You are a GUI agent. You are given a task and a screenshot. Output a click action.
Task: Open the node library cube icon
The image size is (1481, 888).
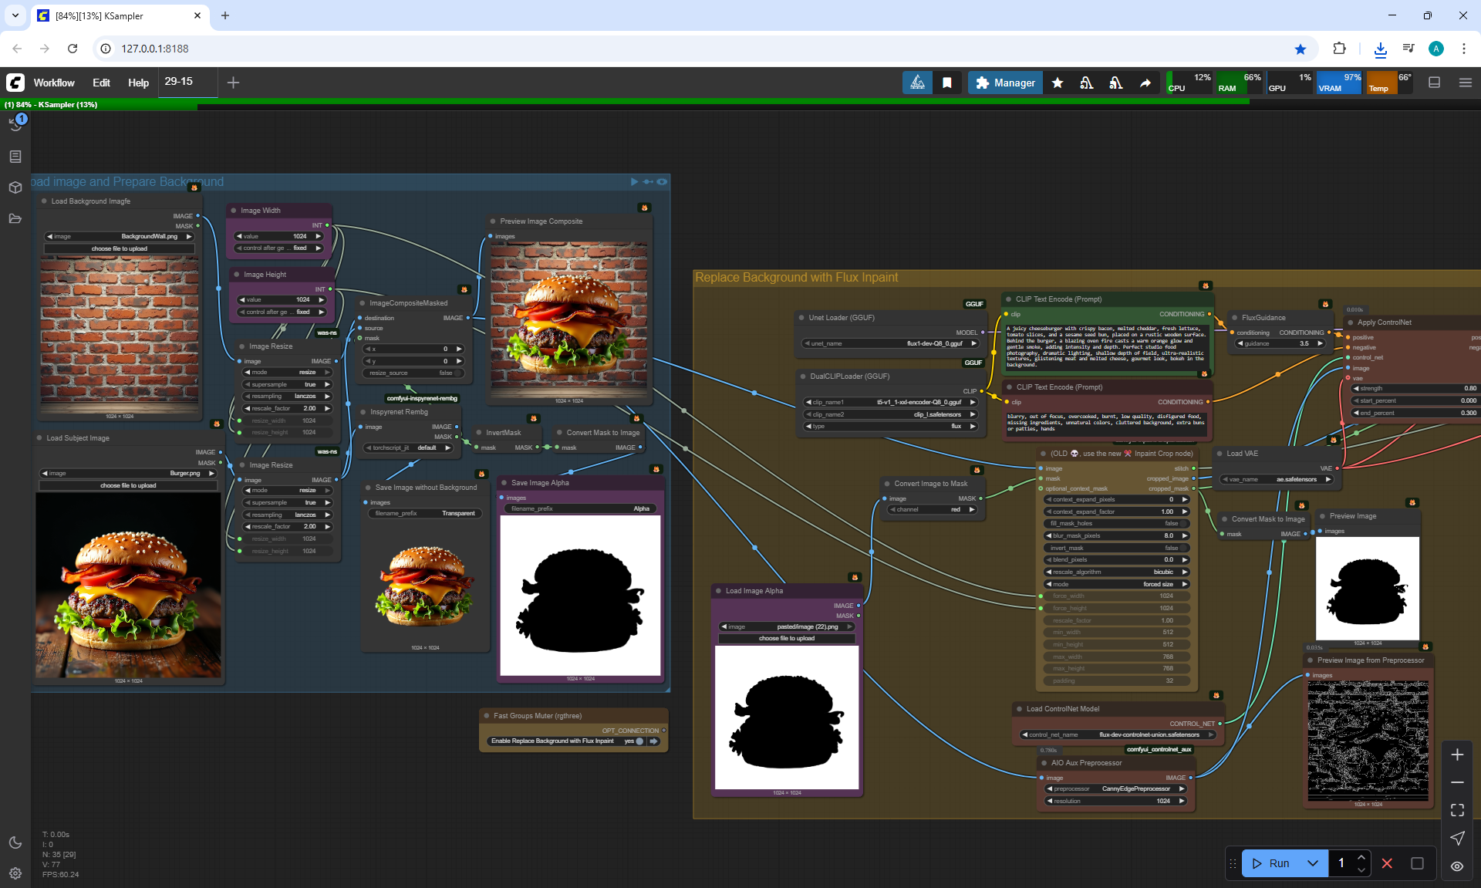15,187
